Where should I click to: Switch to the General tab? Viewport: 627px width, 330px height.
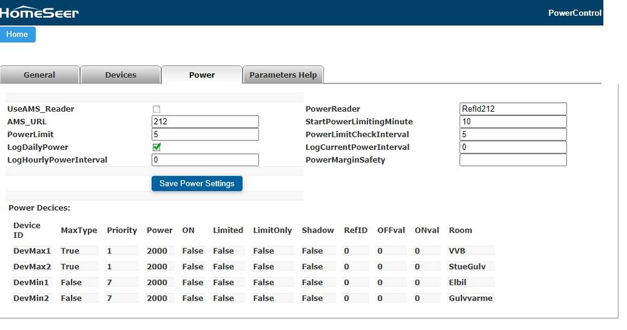point(40,75)
